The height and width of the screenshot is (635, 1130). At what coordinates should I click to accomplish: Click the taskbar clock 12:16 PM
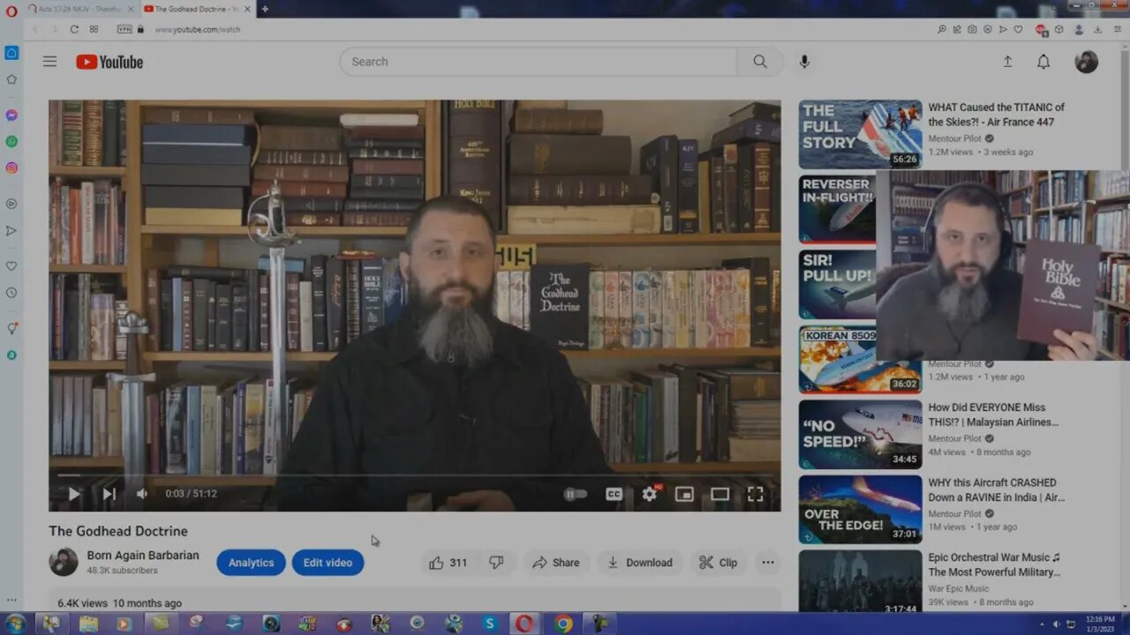(x=1098, y=624)
